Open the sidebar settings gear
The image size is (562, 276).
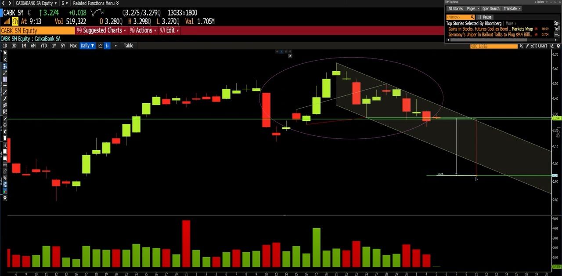pyautogui.click(x=5, y=198)
